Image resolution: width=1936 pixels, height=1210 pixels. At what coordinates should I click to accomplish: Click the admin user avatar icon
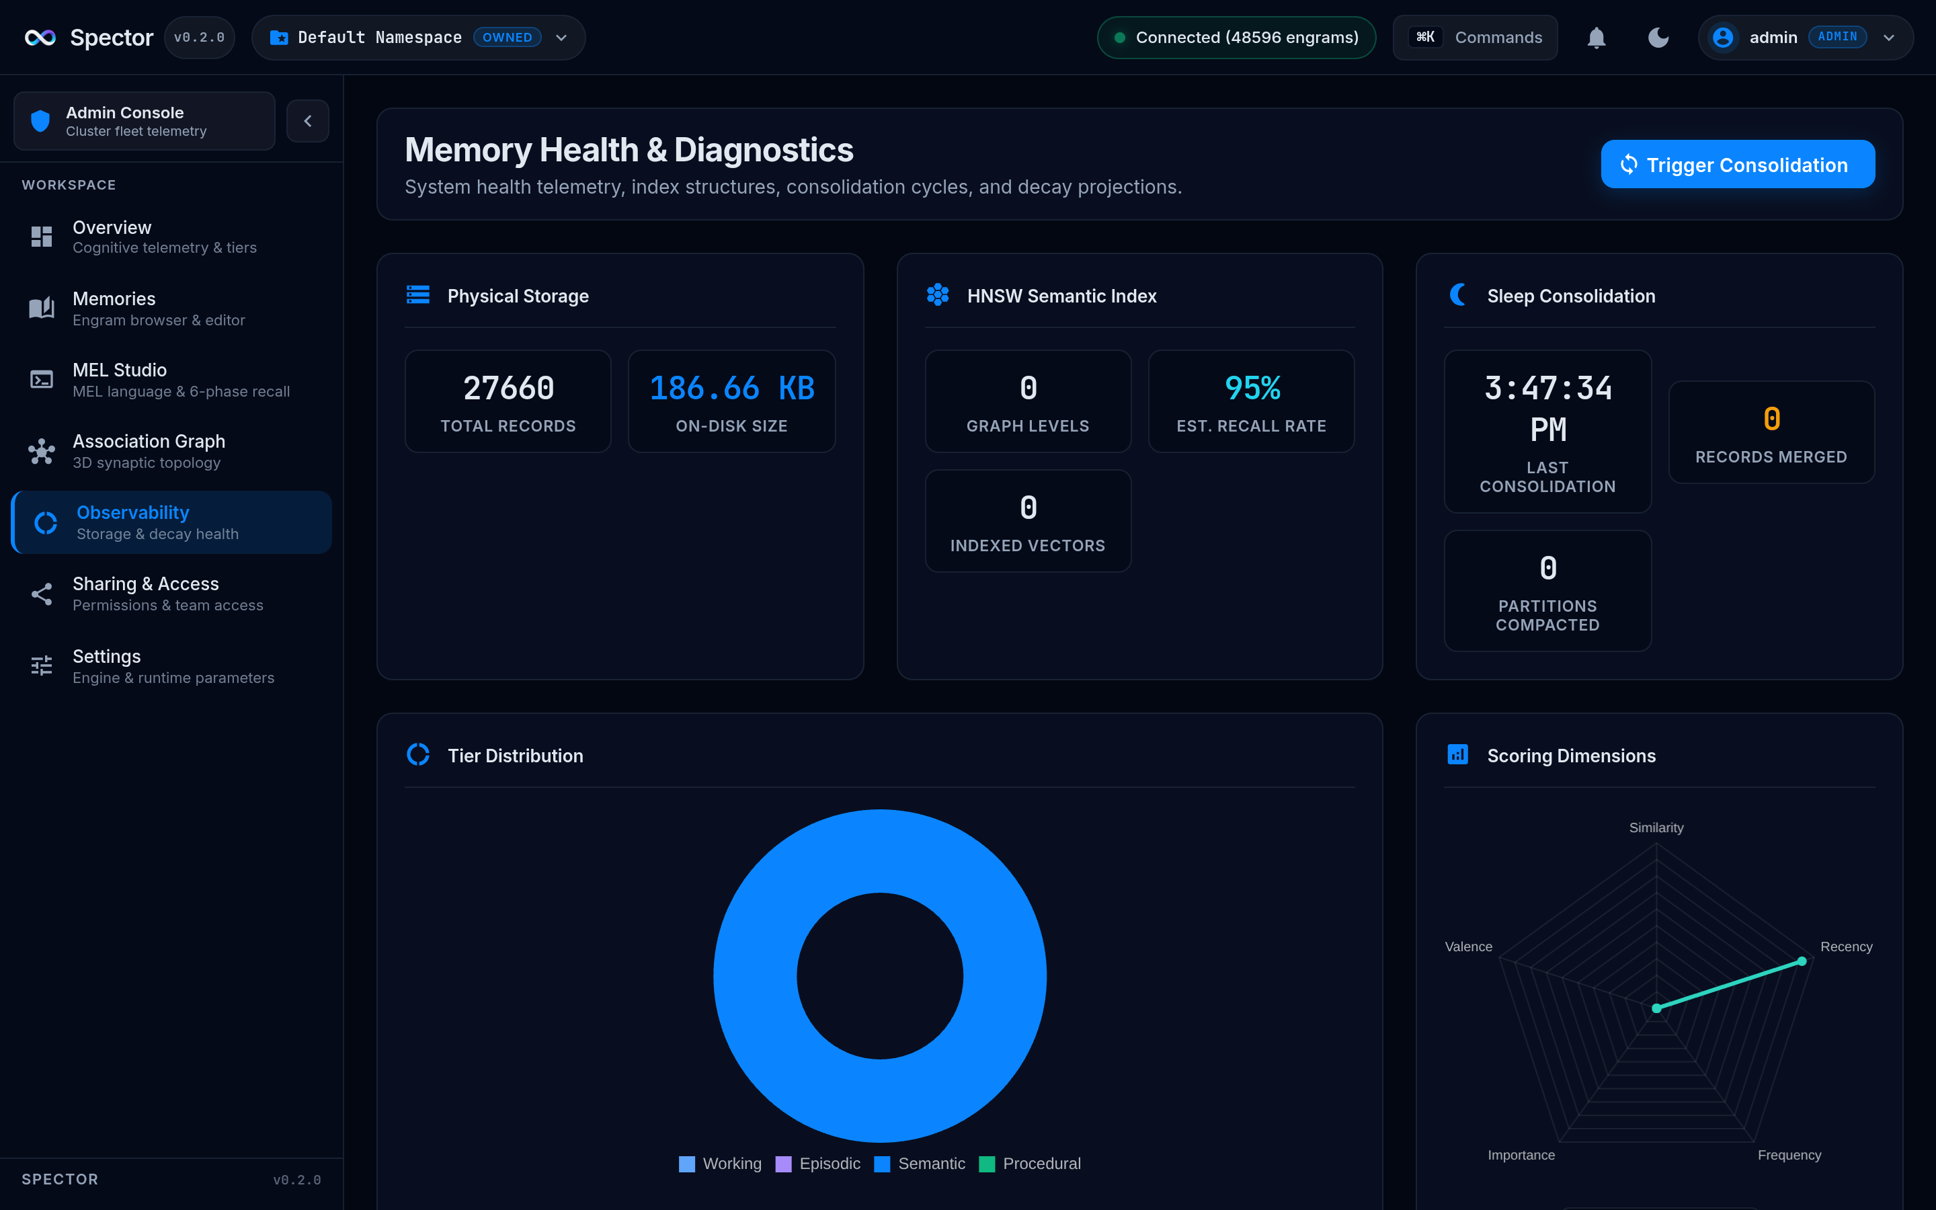coord(1722,38)
